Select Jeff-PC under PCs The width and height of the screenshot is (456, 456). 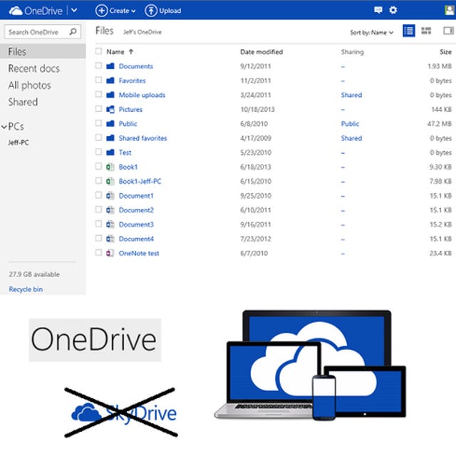[x=19, y=142]
